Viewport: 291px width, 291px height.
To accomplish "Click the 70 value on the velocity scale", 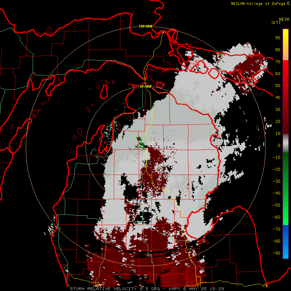I will click(278, 62).
